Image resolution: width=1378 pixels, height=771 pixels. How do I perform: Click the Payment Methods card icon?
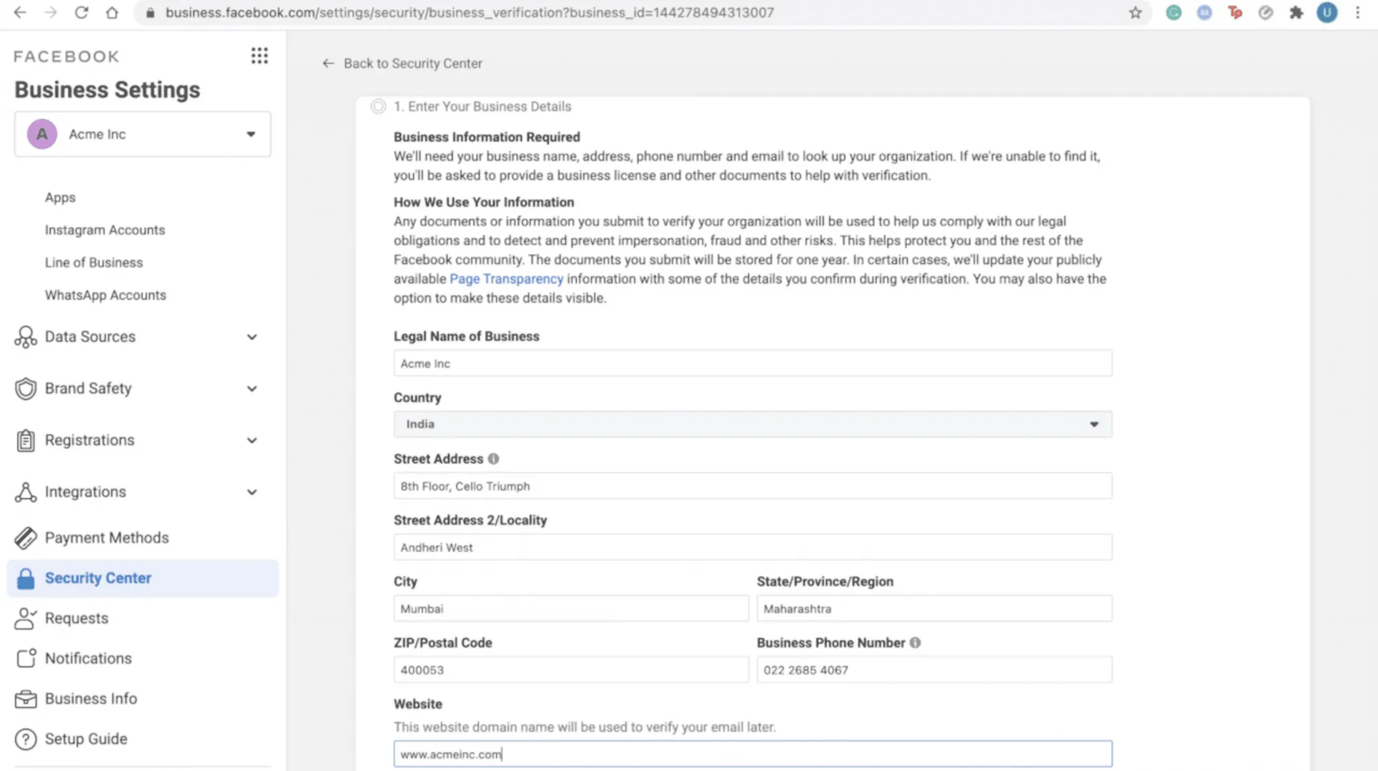click(x=25, y=538)
